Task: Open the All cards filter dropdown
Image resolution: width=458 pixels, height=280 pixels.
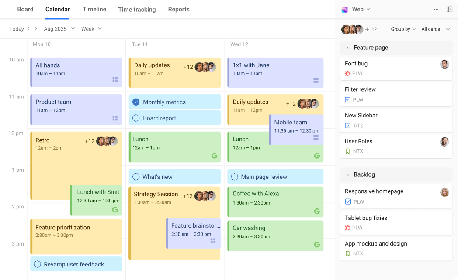Action: 434,29
